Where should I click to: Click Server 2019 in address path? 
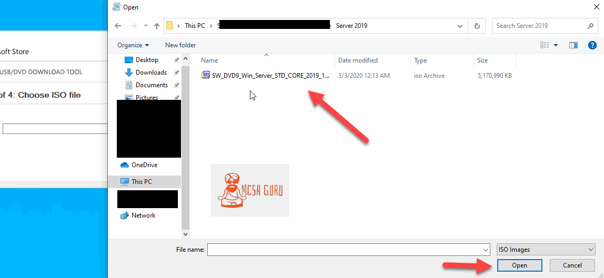[x=351, y=26]
